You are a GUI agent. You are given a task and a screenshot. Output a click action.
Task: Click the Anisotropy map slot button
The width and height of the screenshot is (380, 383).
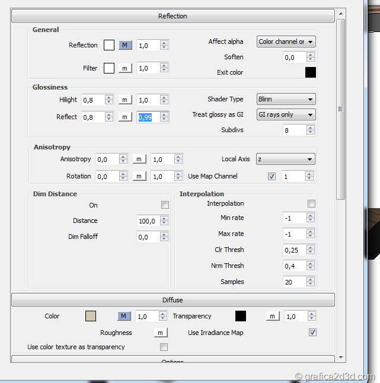click(x=139, y=159)
